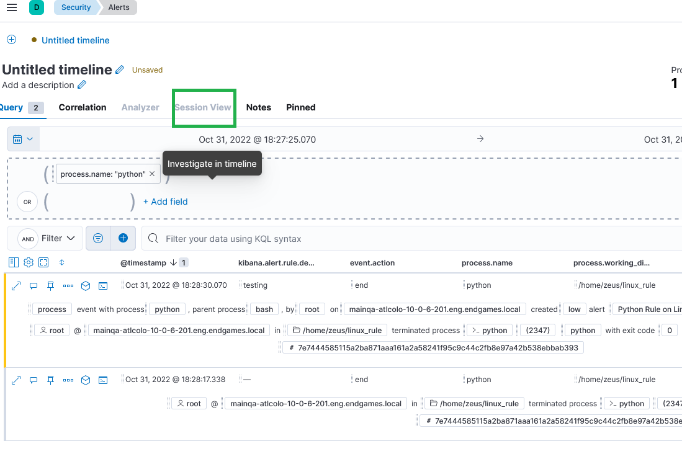
Task: Open the hamburger navigation menu
Action: (x=11, y=7)
